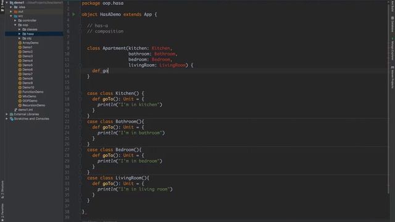
Task: Toggle fold marker on the livingRoom parameter line
Action: coord(80,65)
